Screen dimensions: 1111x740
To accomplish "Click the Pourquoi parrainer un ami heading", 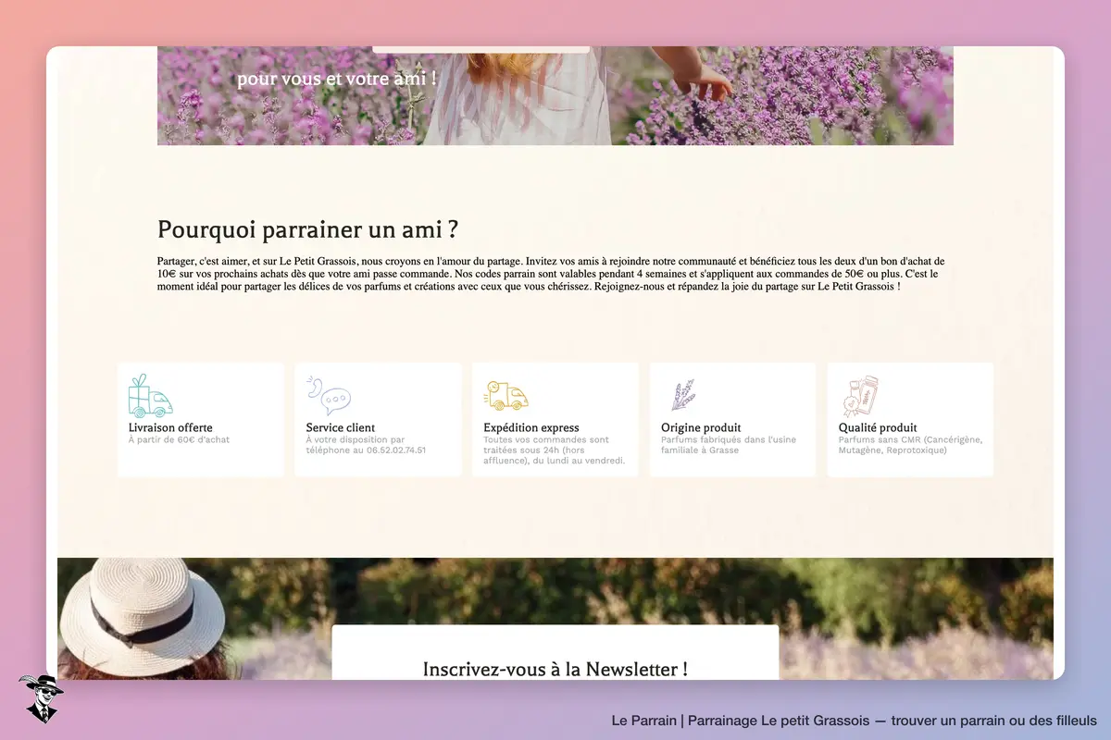I will [307, 229].
